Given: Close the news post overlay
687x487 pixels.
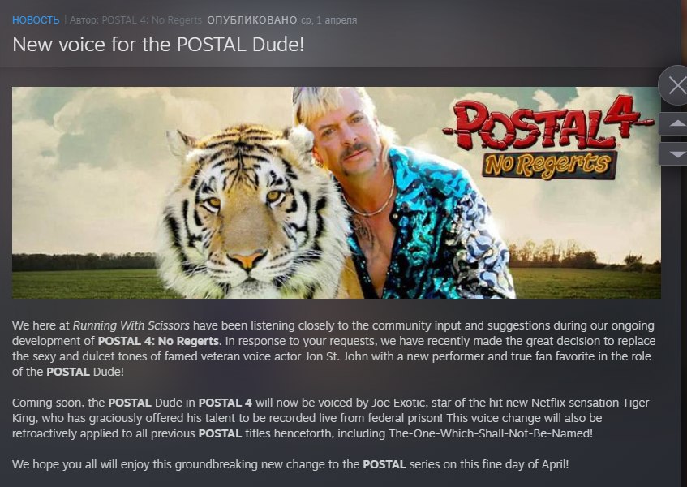Looking at the screenshot, I should pos(675,85).
